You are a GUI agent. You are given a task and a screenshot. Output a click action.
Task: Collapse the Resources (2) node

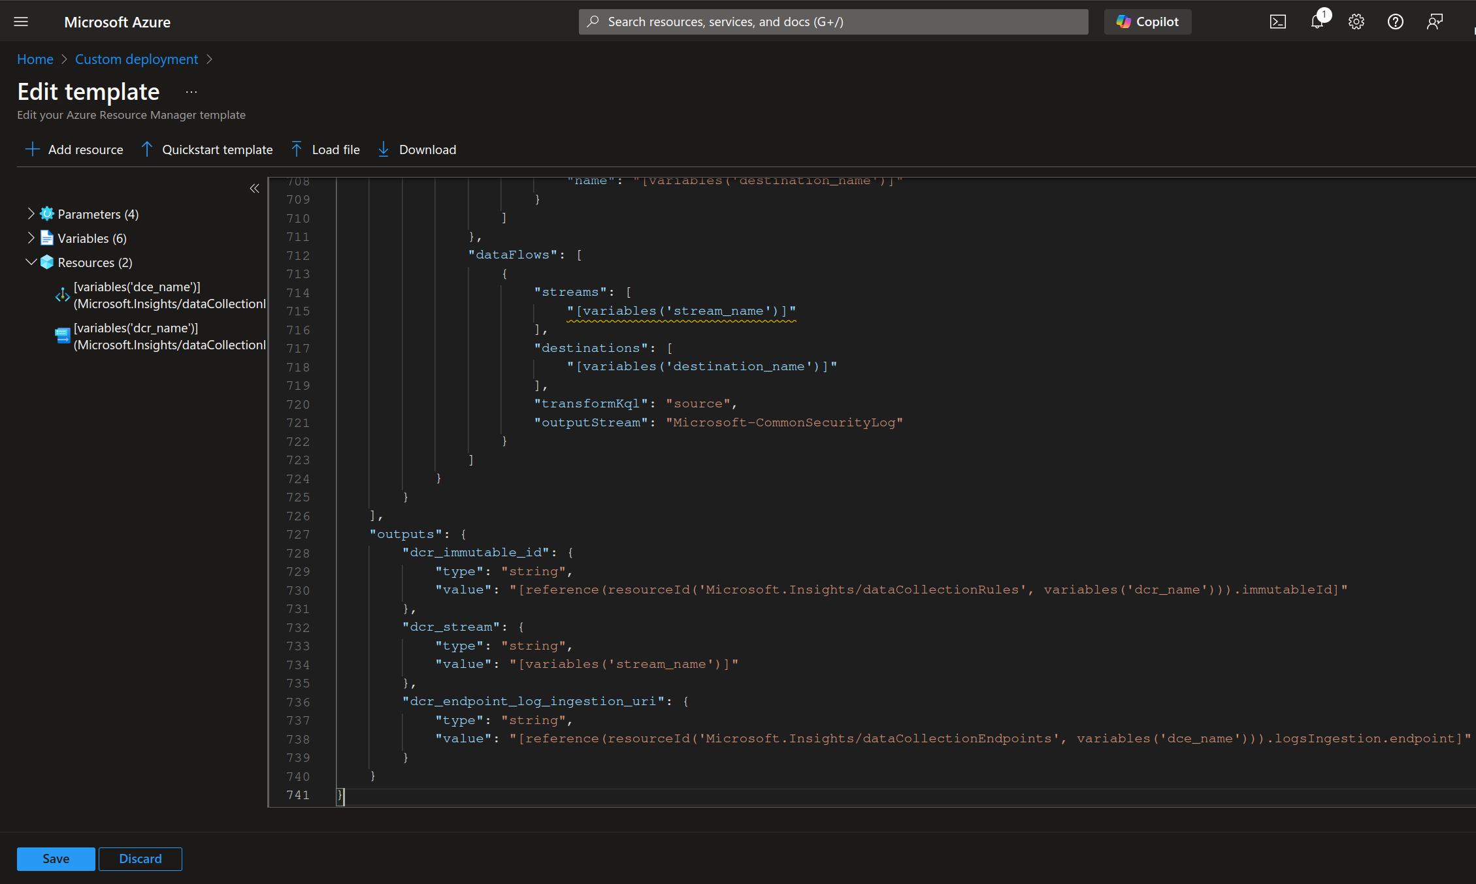(x=30, y=262)
